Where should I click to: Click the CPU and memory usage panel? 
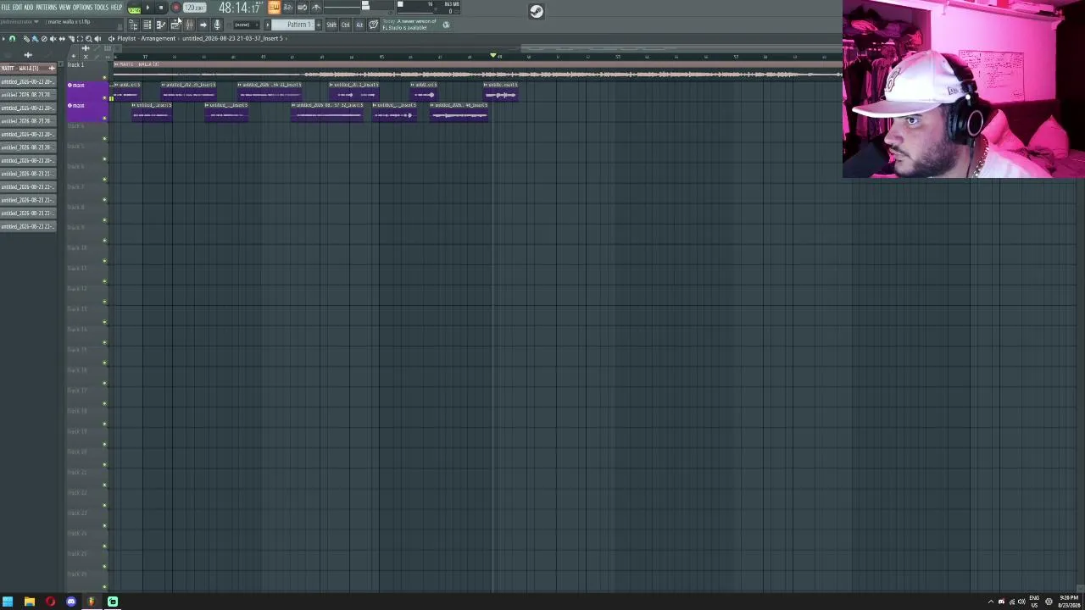point(429,8)
